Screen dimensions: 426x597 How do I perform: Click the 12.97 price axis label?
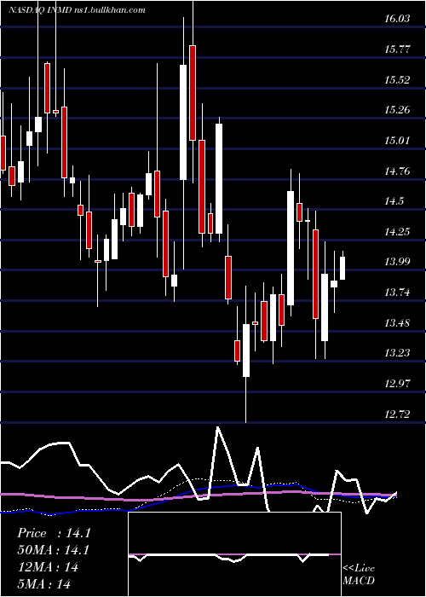(x=397, y=383)
